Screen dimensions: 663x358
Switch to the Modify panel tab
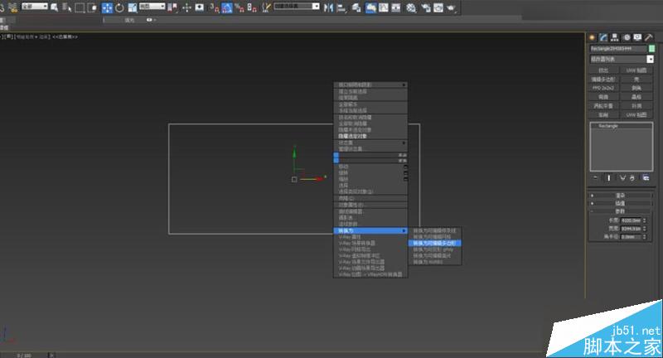603,37
